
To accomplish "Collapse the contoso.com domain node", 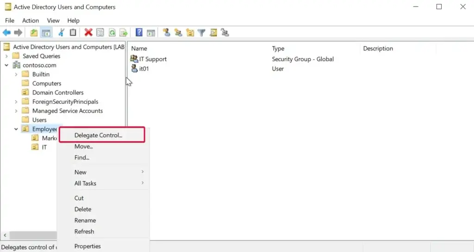I will 6,65.
